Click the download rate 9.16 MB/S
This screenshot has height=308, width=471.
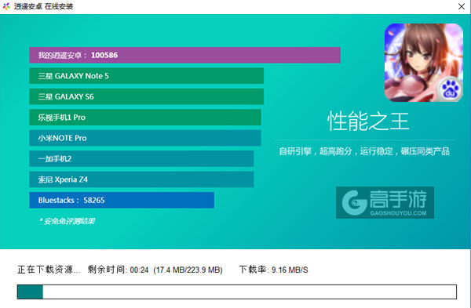coord(290,270)
